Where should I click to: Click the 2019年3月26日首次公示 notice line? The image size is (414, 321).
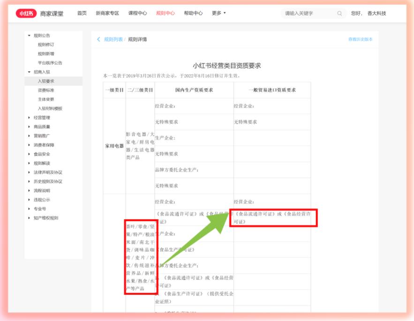point(172,76)
